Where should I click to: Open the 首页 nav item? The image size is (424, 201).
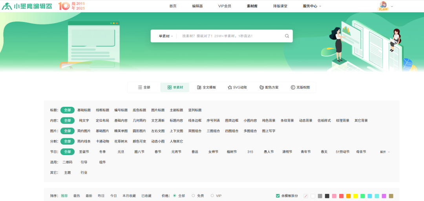pos(173,6)
